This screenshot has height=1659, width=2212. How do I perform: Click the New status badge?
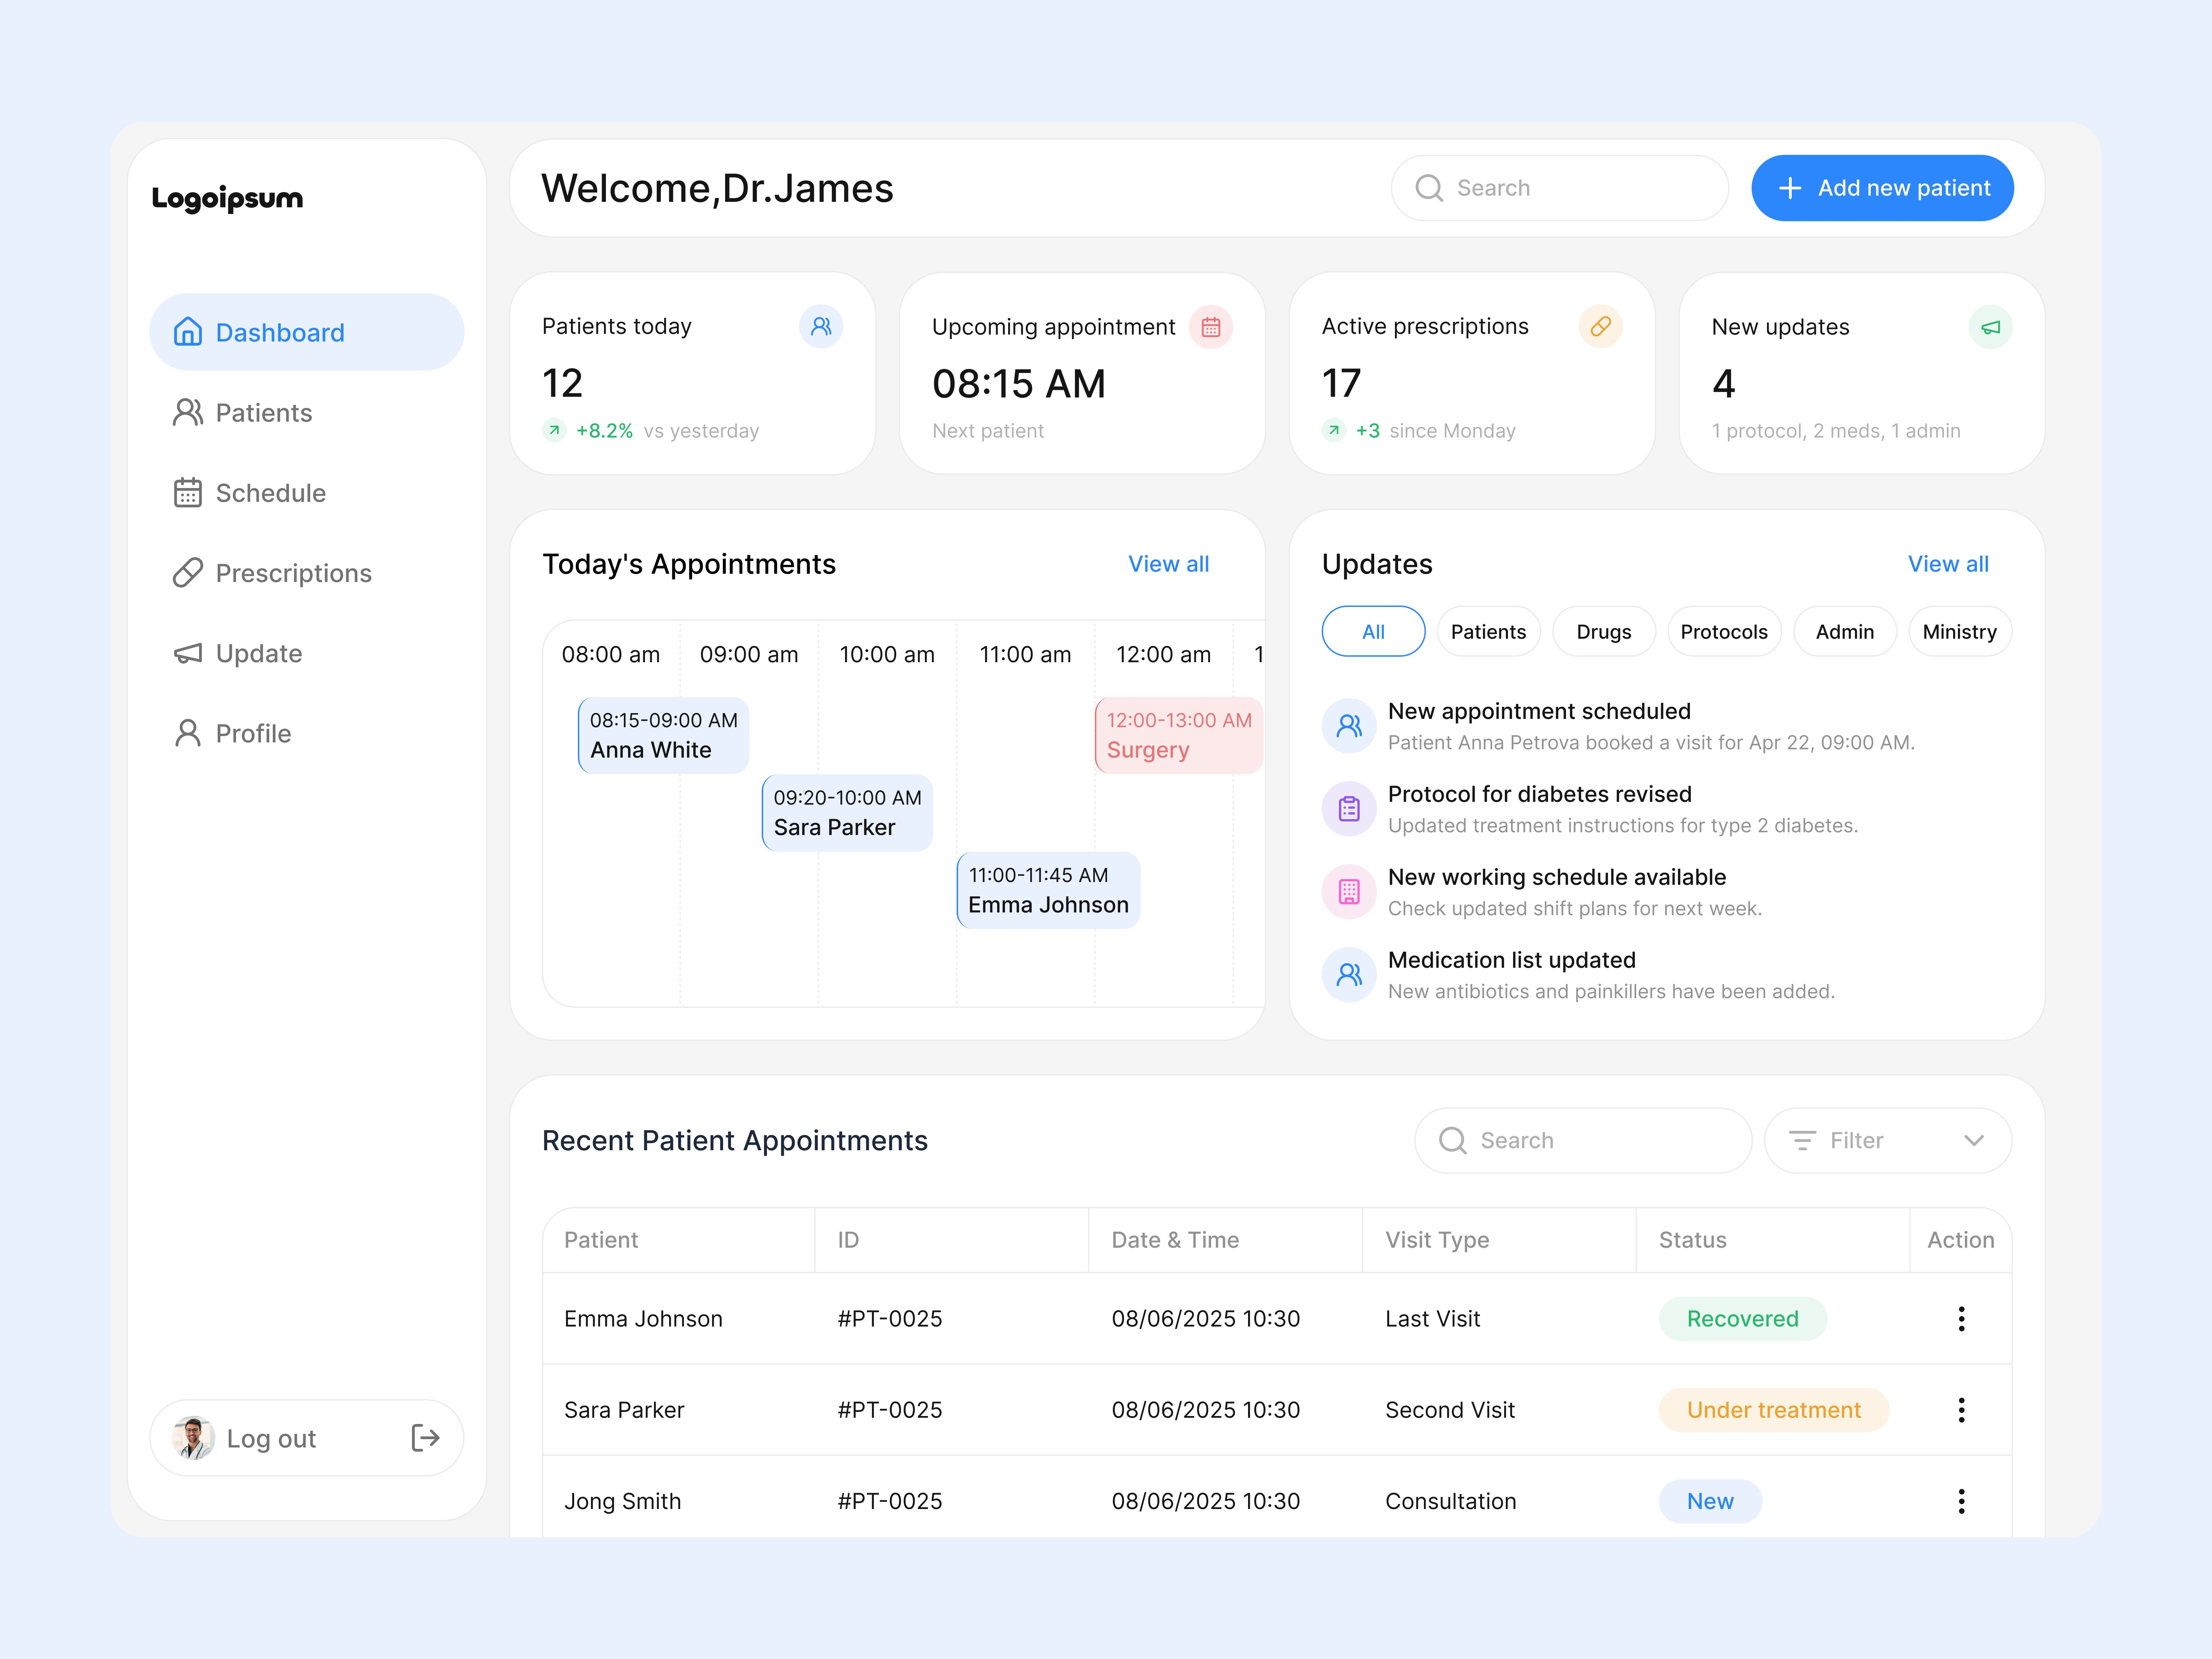coord(1710,1501)
